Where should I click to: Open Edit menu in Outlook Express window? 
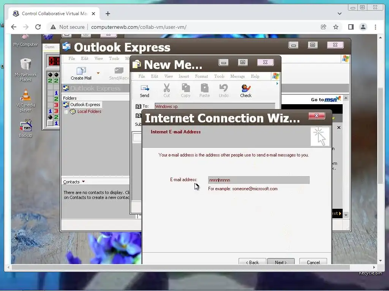point(85,58)
